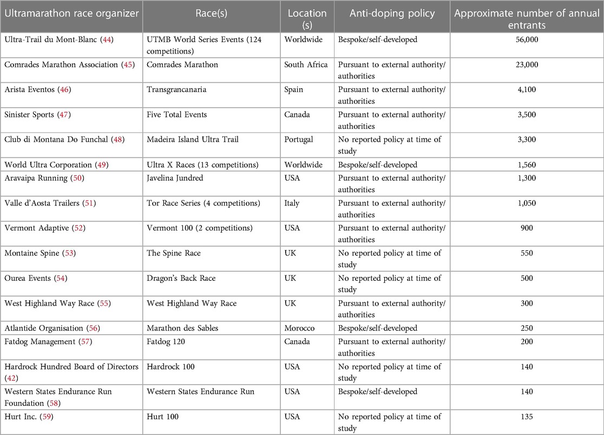Select the '900' entrants value

(x=527, y=228)
